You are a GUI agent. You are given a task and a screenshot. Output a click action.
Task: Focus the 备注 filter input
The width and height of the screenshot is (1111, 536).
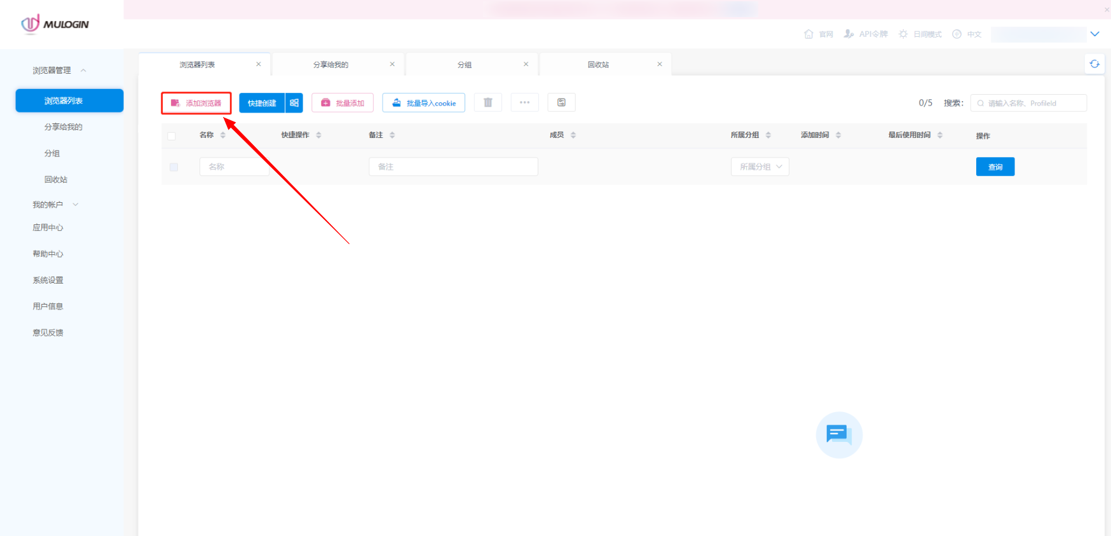(x=453, y=167)
